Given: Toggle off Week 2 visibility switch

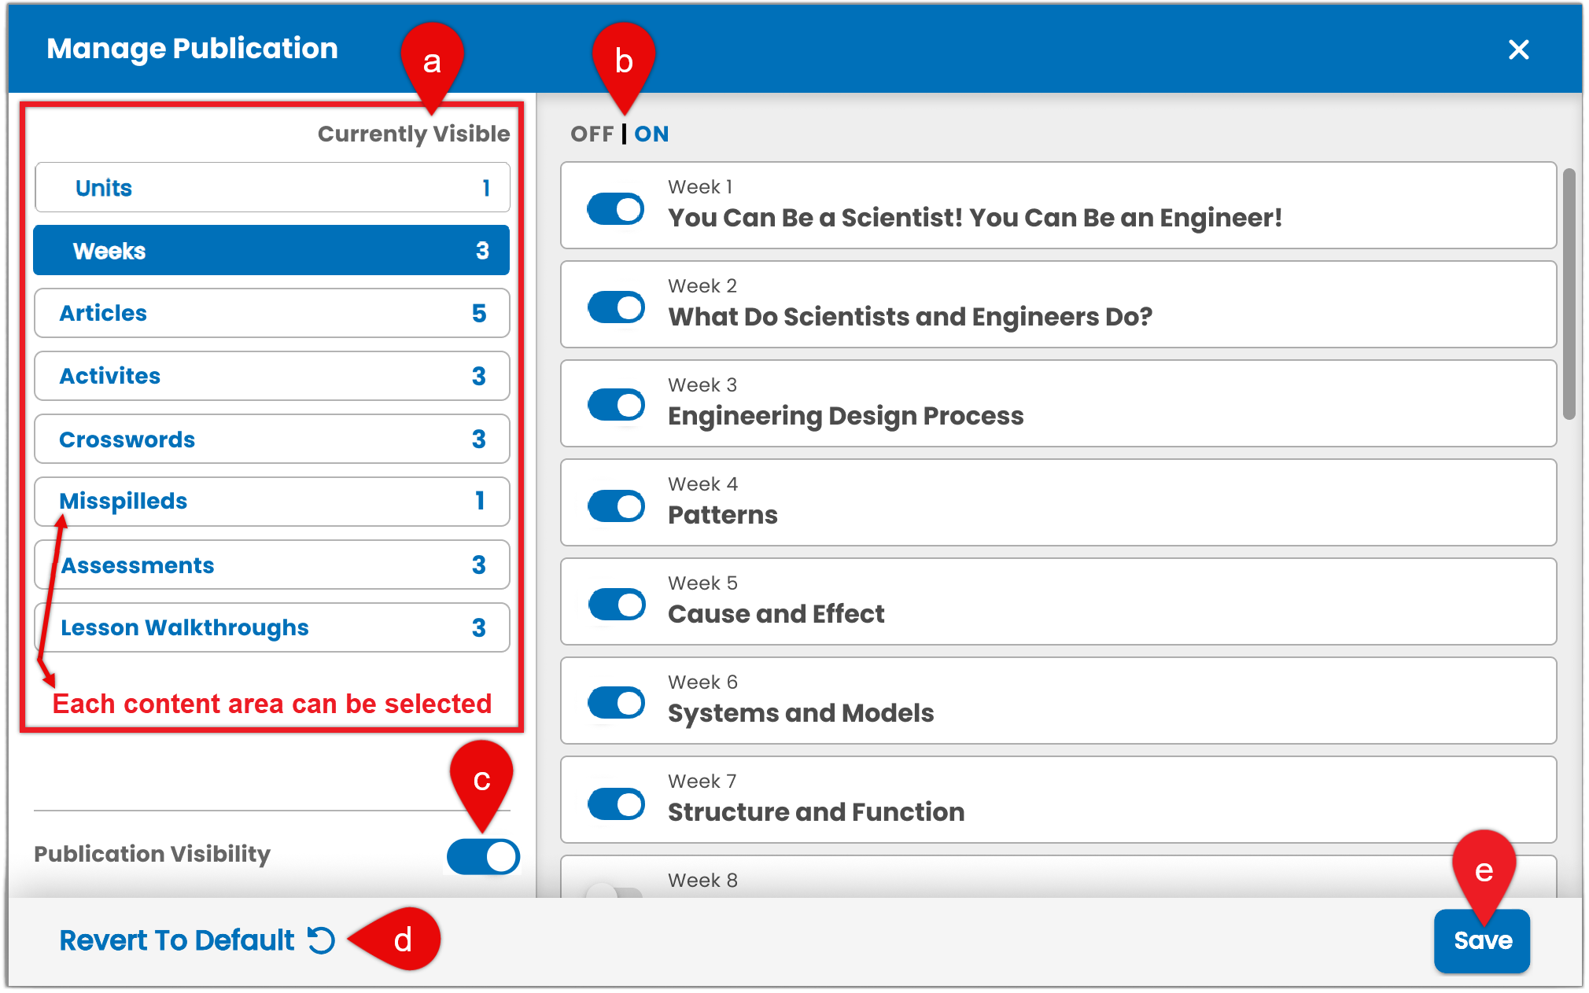Looking at the screenshot, I should [616, 307].
